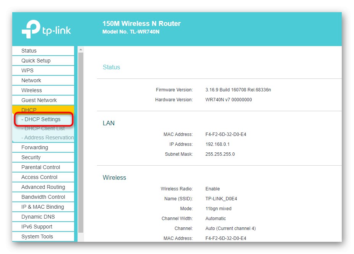354x254 pixels.
Task: Click the Status page heading
Action: 111,67
